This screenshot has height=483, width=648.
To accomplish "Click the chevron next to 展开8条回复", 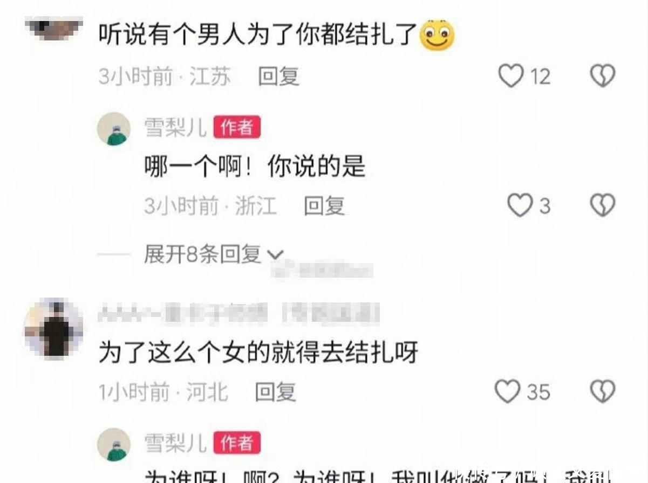I will tap(276, 256).
